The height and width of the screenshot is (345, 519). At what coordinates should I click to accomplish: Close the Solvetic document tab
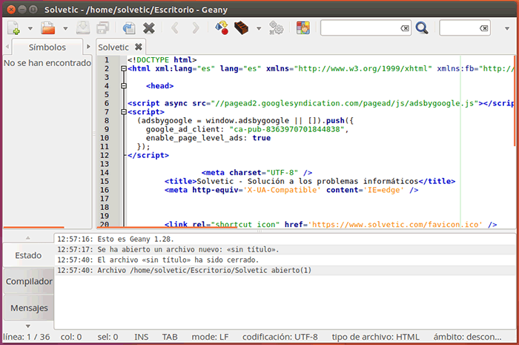[x=139, y=47]
